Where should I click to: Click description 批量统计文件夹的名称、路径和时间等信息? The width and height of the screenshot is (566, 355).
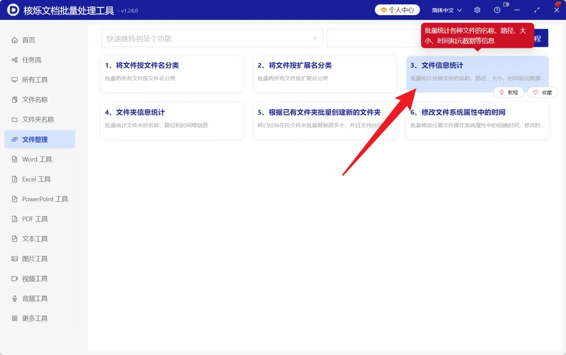point(156,125)
